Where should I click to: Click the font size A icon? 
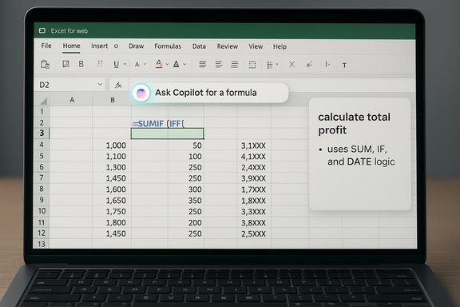pyautogui.click(x=137, y=64)
